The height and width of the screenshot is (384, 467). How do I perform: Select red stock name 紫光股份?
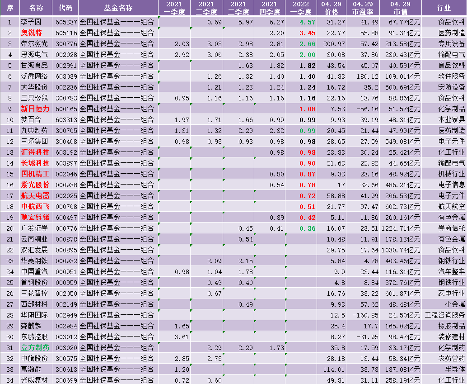(x=35, y=185)
